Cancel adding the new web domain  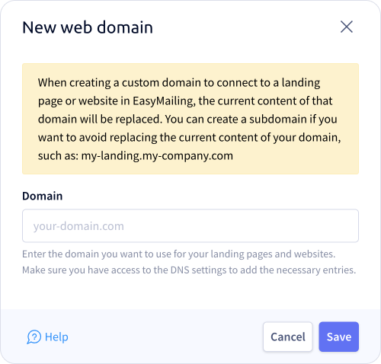[x=288, y=337]
